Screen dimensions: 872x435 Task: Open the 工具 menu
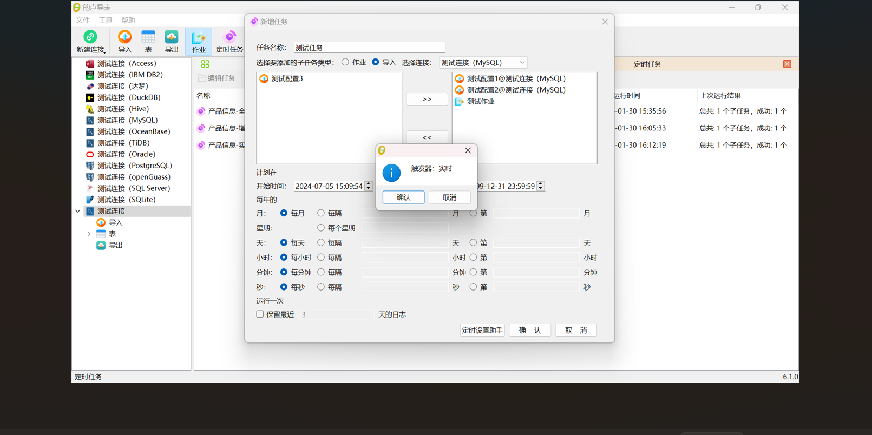click(106, 20)
